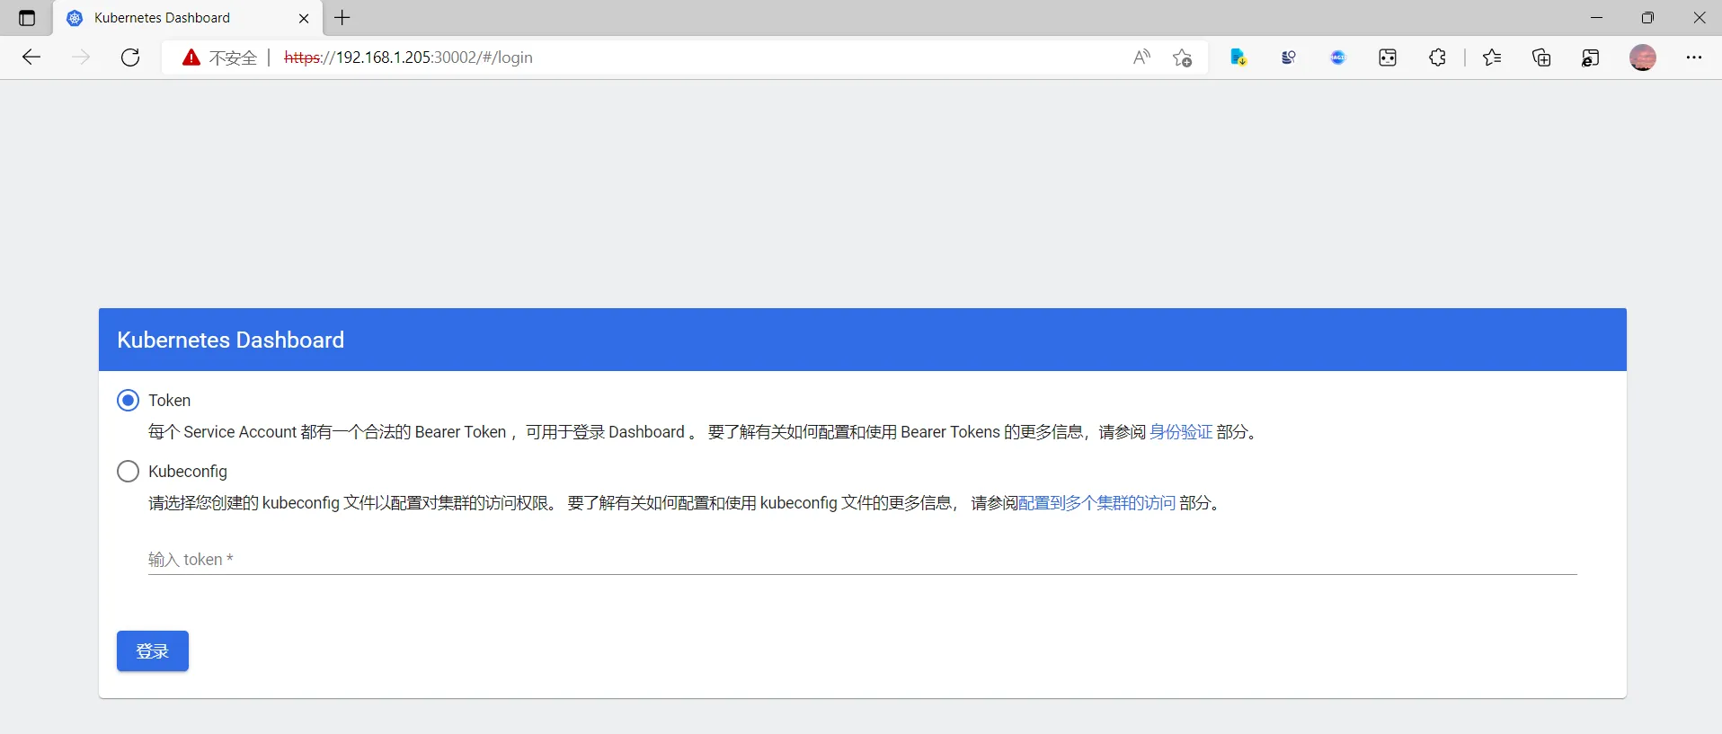Image resolution: width=1722 pixels, height=734 pixels.
Task: Open the 配置到多个集群的访问 link
Action: point(1096,503)
